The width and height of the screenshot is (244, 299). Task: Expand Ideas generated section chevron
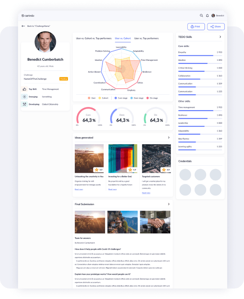click(x=169, y=138)
